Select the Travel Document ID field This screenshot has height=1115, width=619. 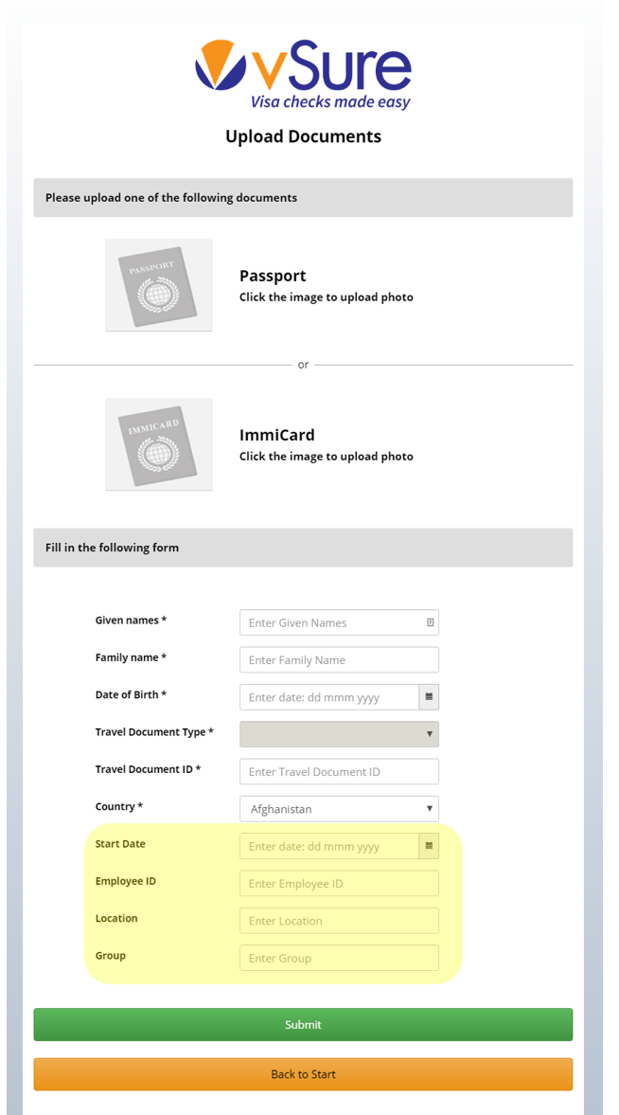(x=339, y=771)
